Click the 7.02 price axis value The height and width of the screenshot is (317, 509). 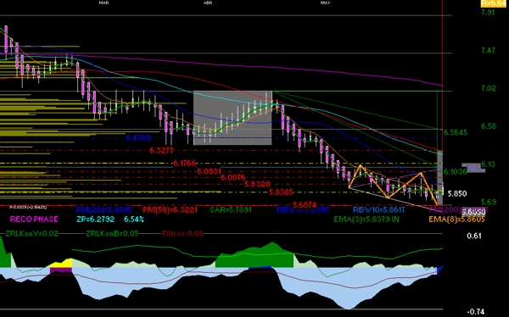coord(489,88)
